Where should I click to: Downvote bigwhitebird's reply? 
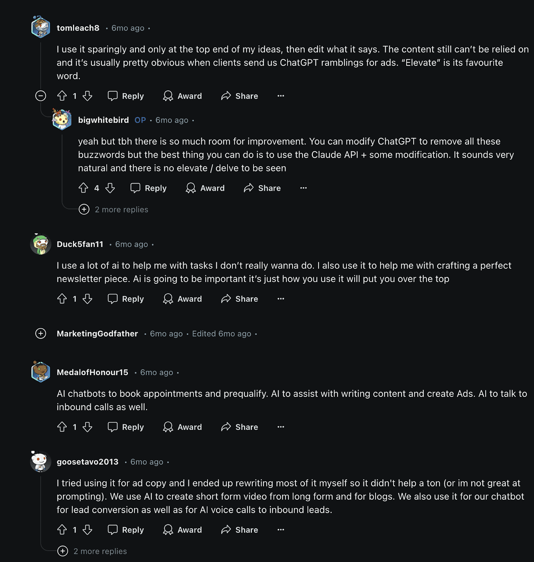point(110,188)
